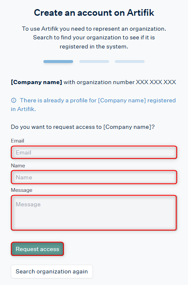This screenshot has height=285, width=188.
Task: Click the Email label above the field
Action: tap(17, 141)
